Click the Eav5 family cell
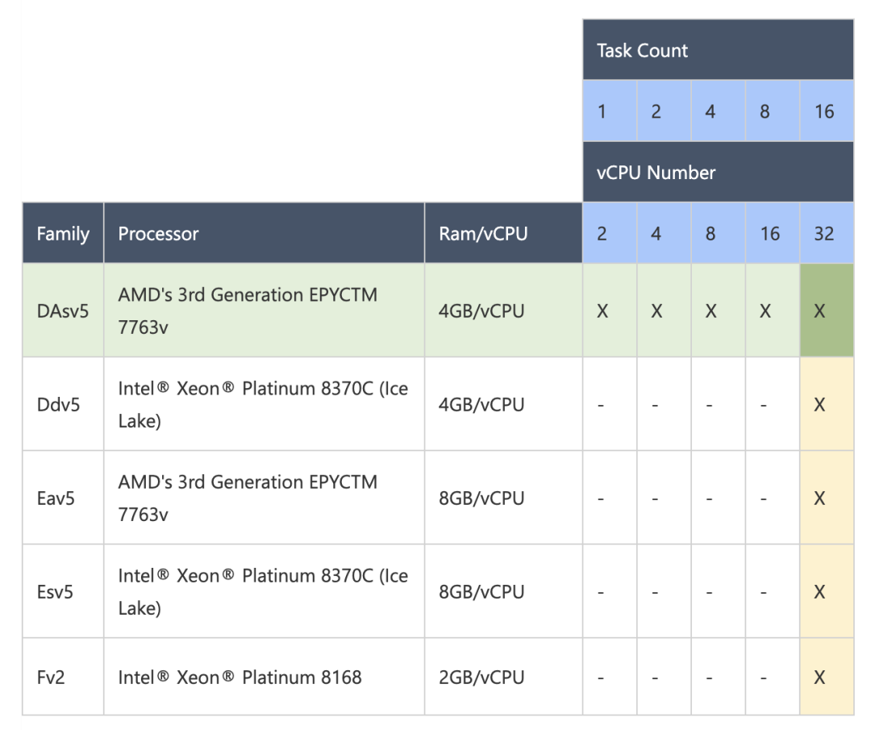Viewport: 871px width, 730px height. [63, 498]
